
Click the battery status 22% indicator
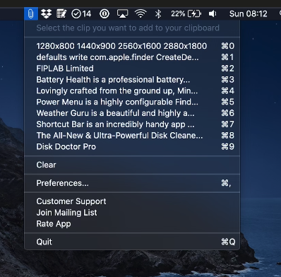pos(186,14)
